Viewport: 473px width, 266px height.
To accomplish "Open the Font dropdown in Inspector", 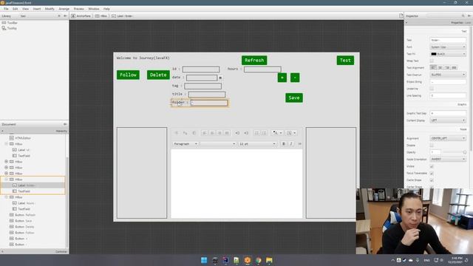I will (x=448, y=47).
